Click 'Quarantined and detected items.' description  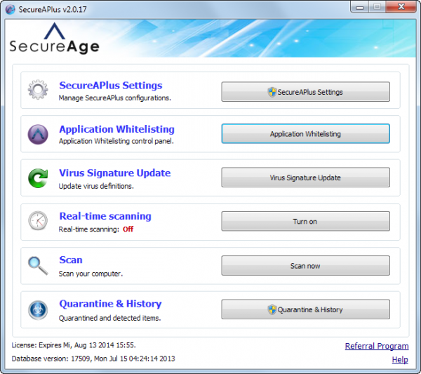pos(109,318)
